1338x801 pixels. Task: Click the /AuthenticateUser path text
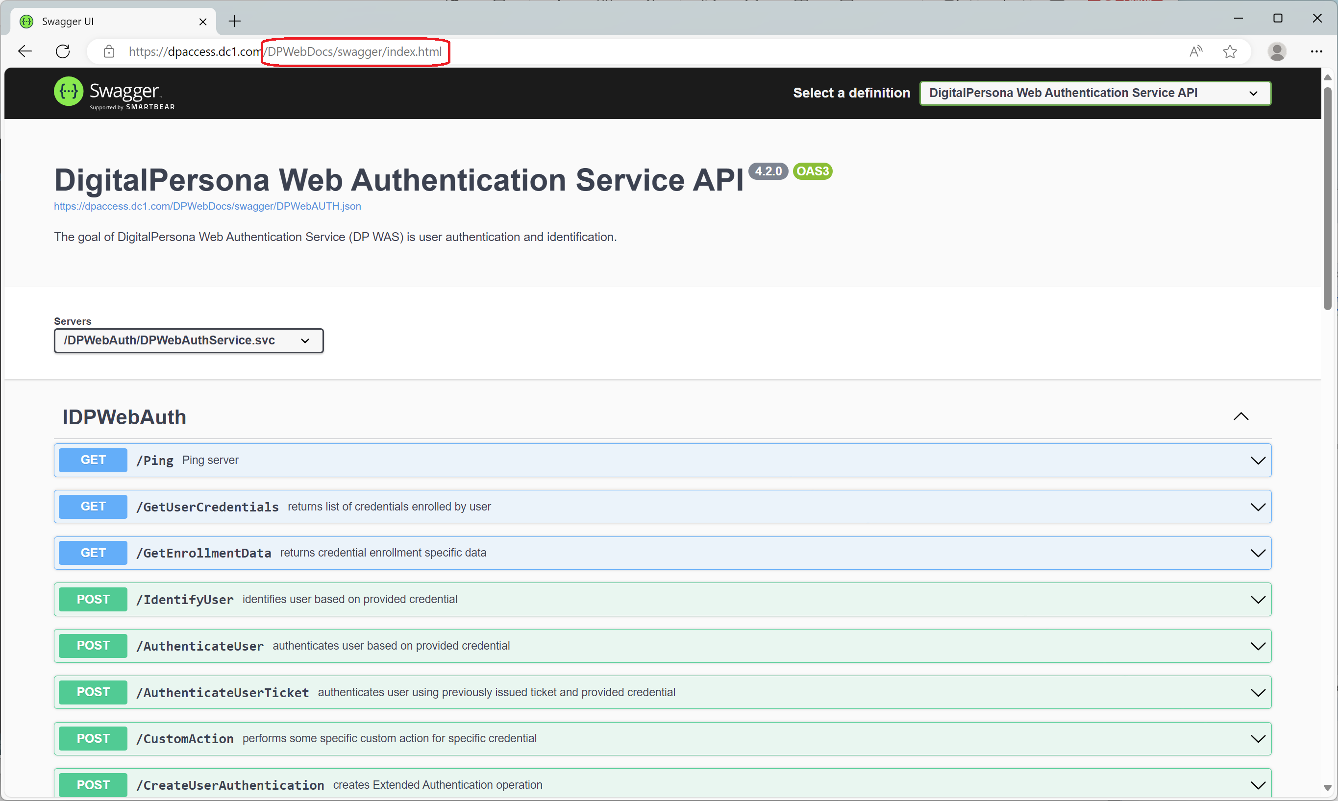click(200, 646)
